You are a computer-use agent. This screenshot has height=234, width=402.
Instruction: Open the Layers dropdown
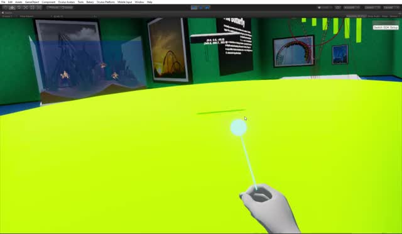372,8
